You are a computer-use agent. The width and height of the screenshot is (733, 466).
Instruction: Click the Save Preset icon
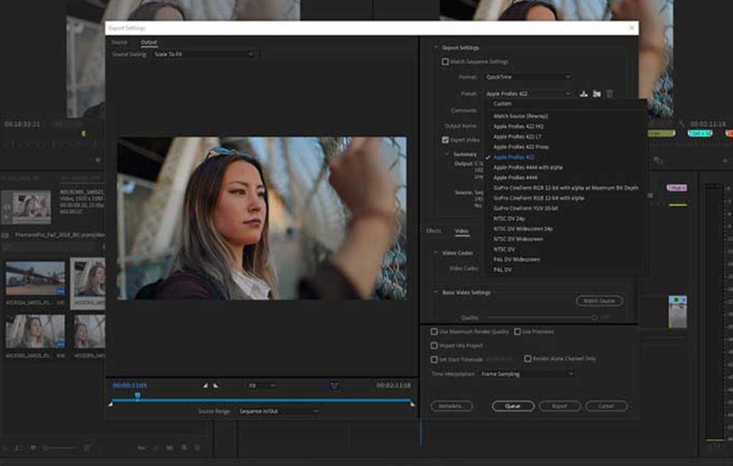(x=584, y=94)
